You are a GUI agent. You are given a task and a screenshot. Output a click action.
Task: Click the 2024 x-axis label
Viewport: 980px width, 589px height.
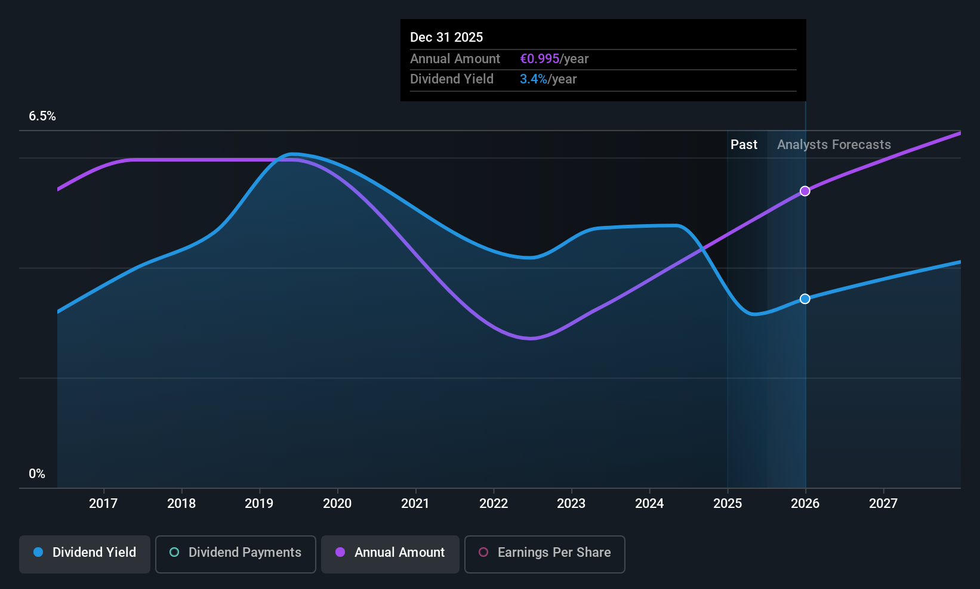[x=649, y=504]
